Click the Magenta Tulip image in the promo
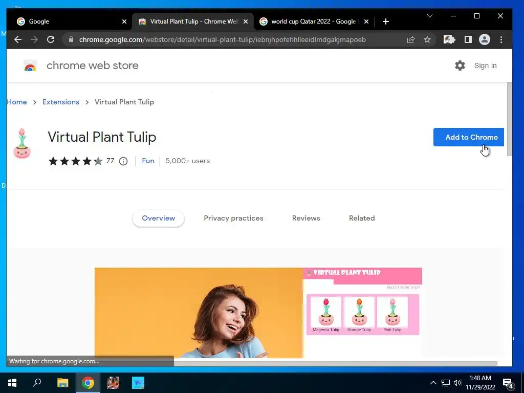 click(x=326, y=312)
